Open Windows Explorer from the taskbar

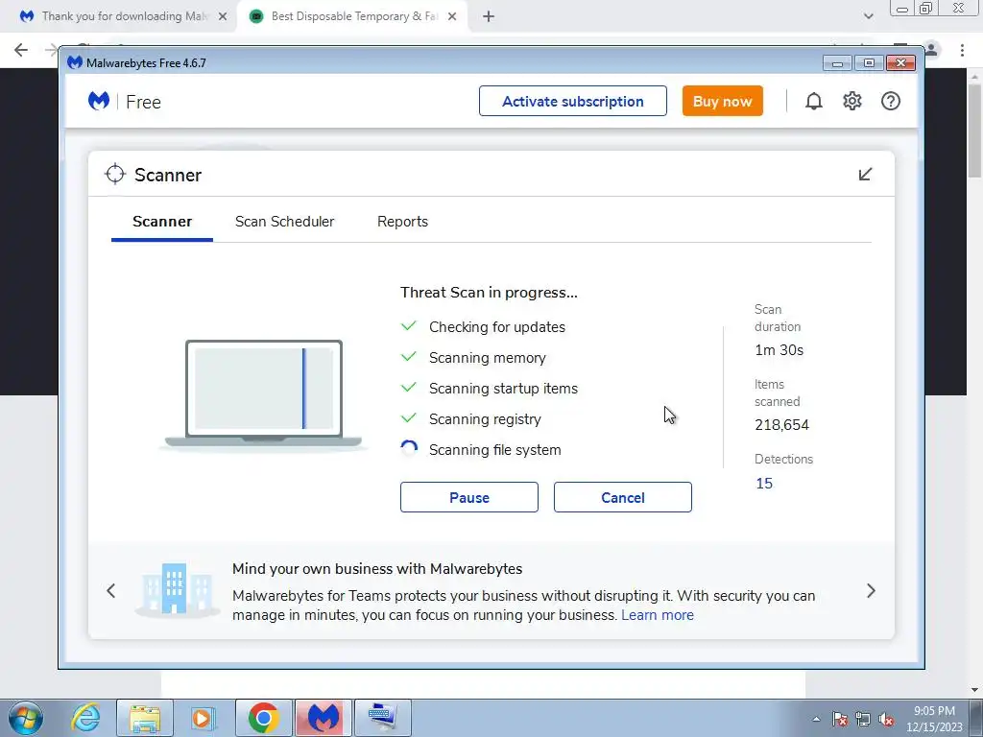tap(145, 718)
